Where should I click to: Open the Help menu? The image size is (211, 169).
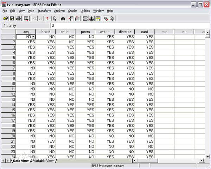coord(110,11)
